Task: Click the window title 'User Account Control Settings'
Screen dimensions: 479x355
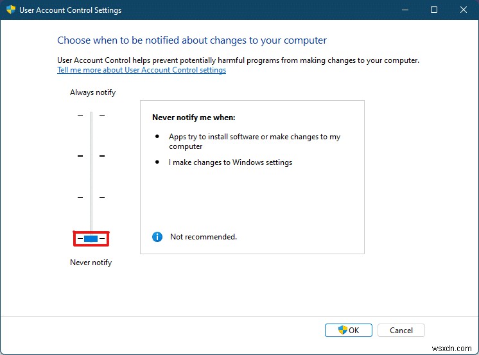Action: [x=70, y=10]
